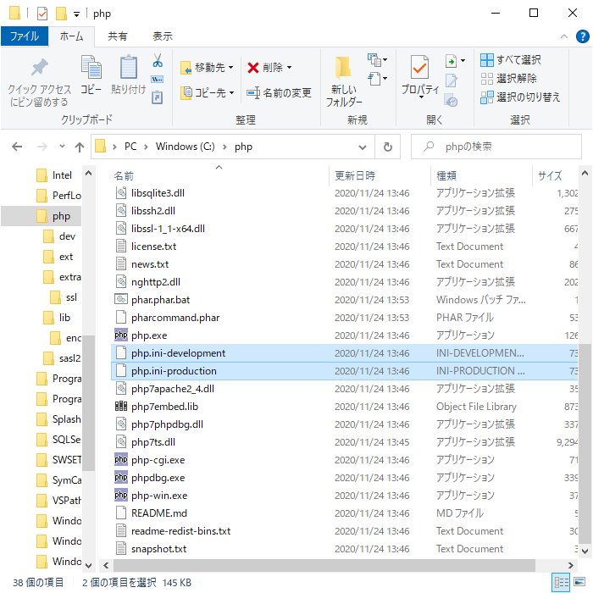
Task: Collapse the ribbon with the chevron arrow
Action: point(566,36)
